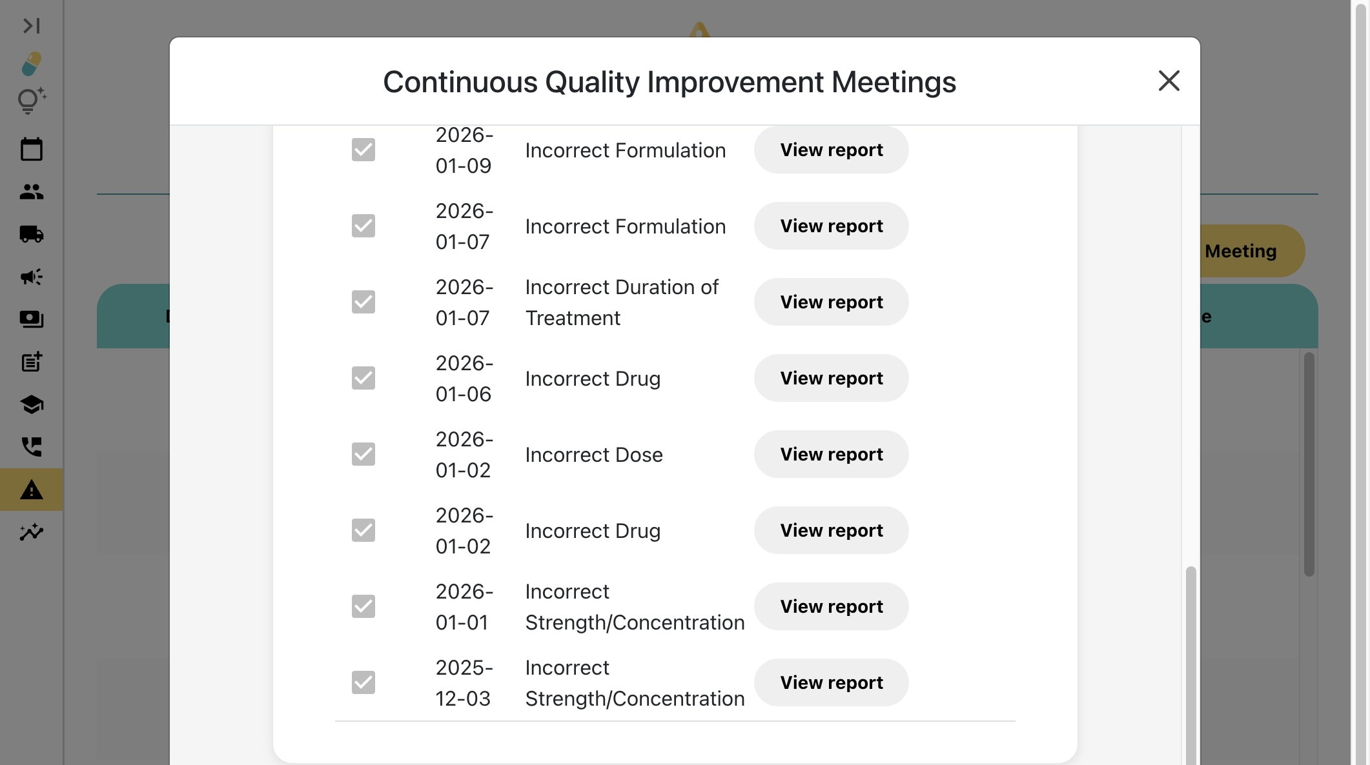The width and height of the screenshot is (1370, 765).
Task: Click the pill logo icon
Action: click(x=31, y=64)
